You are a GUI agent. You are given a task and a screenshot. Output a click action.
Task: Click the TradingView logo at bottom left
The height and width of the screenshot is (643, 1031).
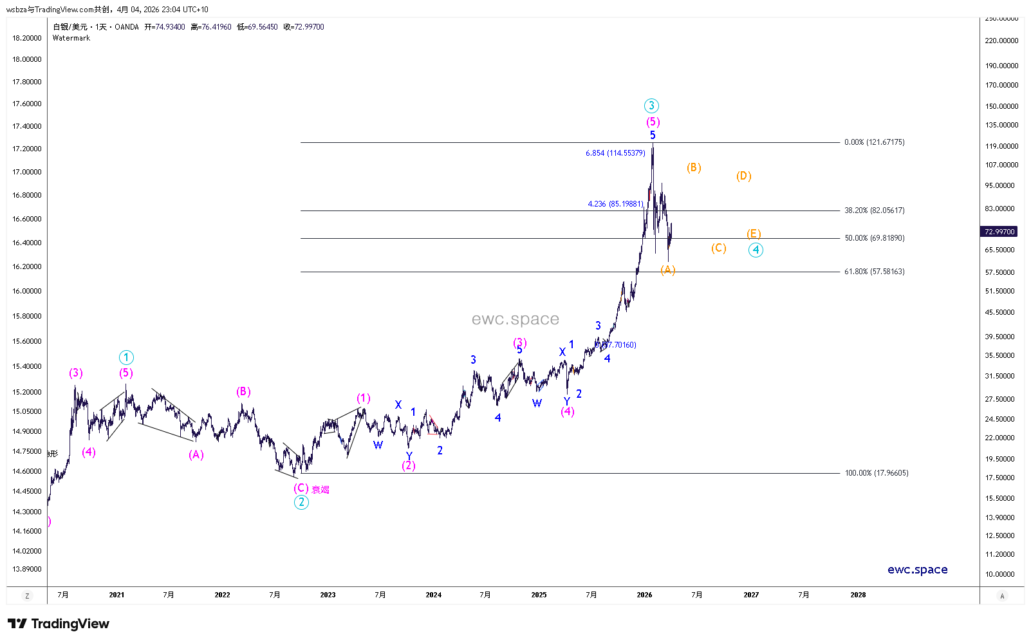coord(59,624)
